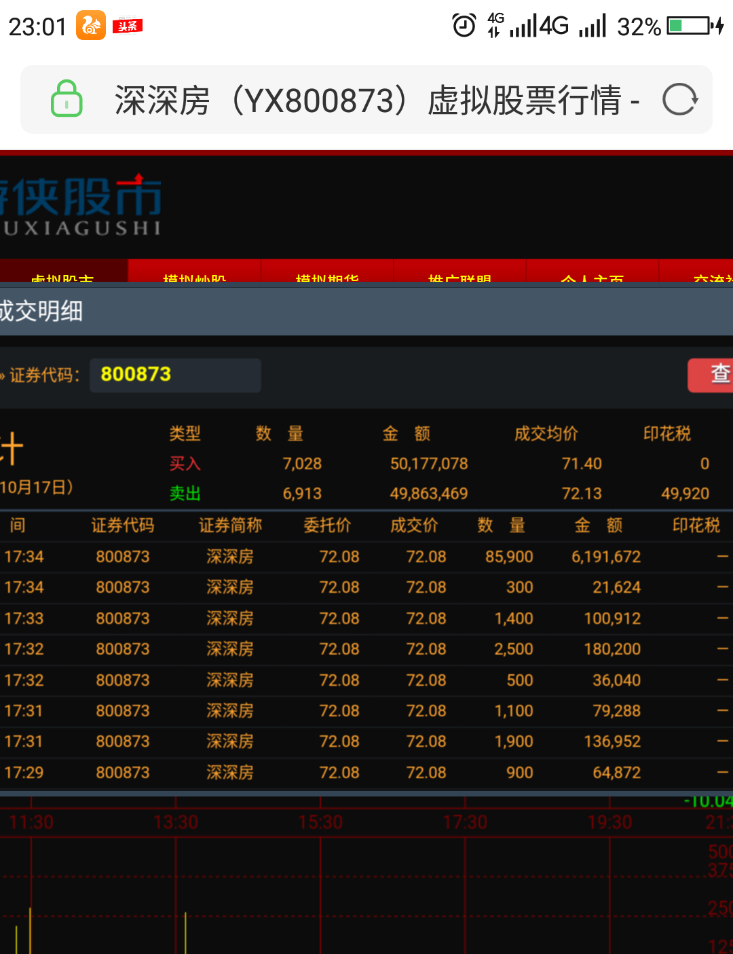Focus the 证券代码 input field with 800873
This screenshot has height=954, width=733.
coord(175,375)
